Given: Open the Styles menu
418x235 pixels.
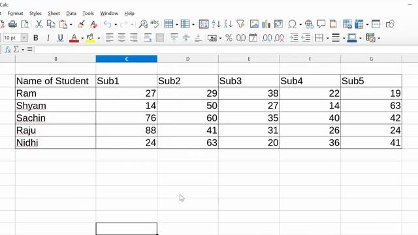Looking at the screenshot, I should point(35,13).
